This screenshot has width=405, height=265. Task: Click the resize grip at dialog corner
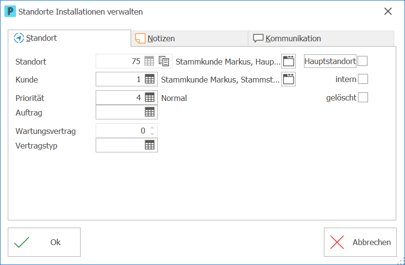point(400,261)
